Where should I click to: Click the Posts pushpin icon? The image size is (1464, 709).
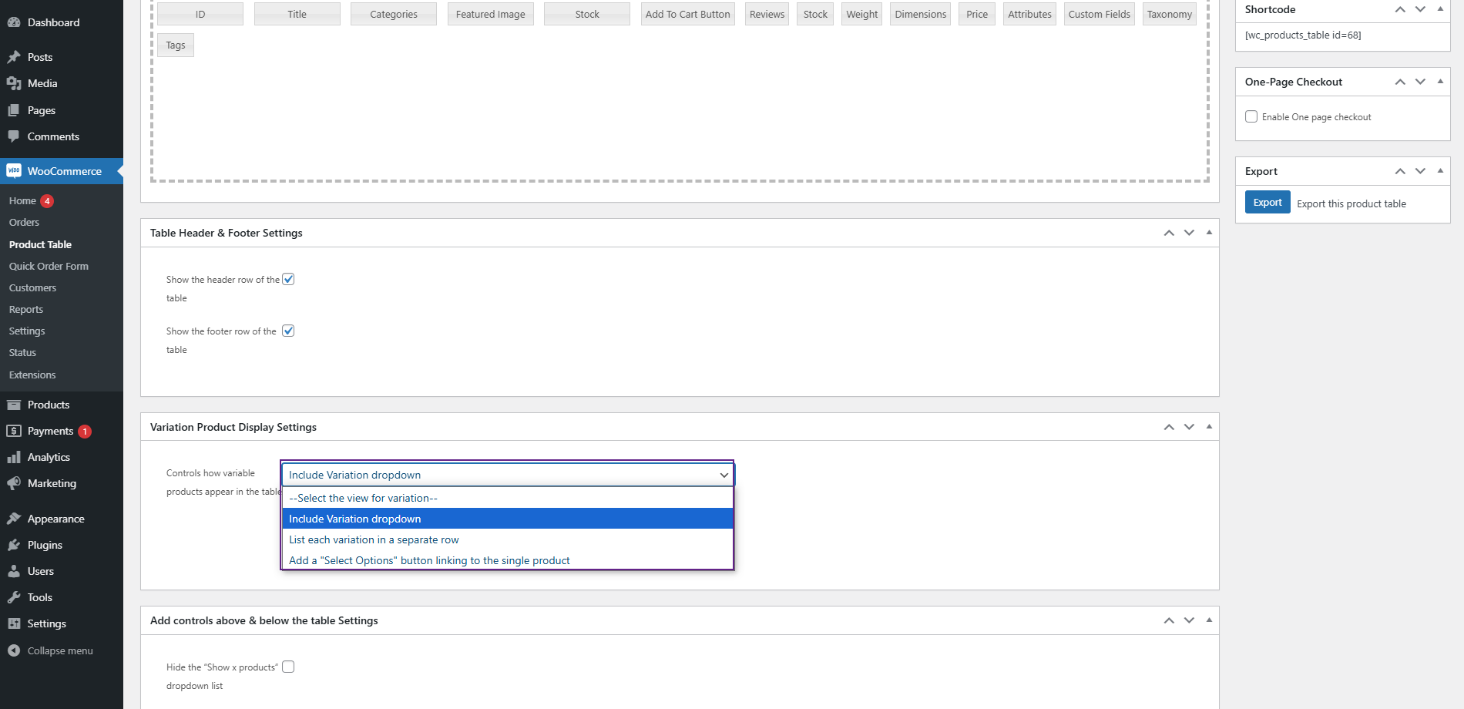[x=14, y=57]
